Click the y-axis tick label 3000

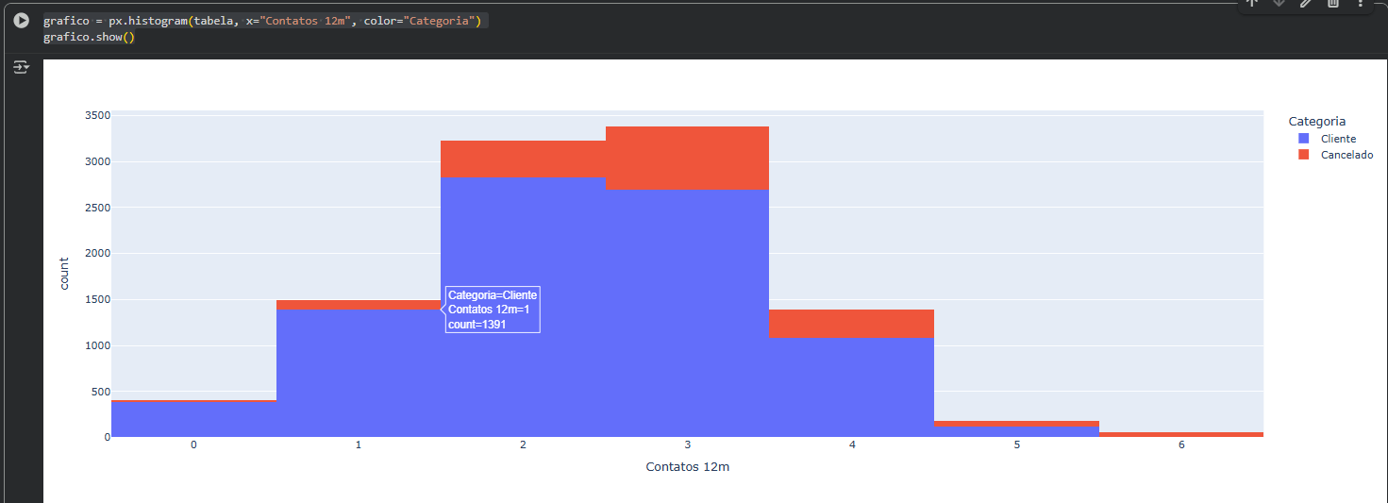pyautogui.click(x=98, y=161)
